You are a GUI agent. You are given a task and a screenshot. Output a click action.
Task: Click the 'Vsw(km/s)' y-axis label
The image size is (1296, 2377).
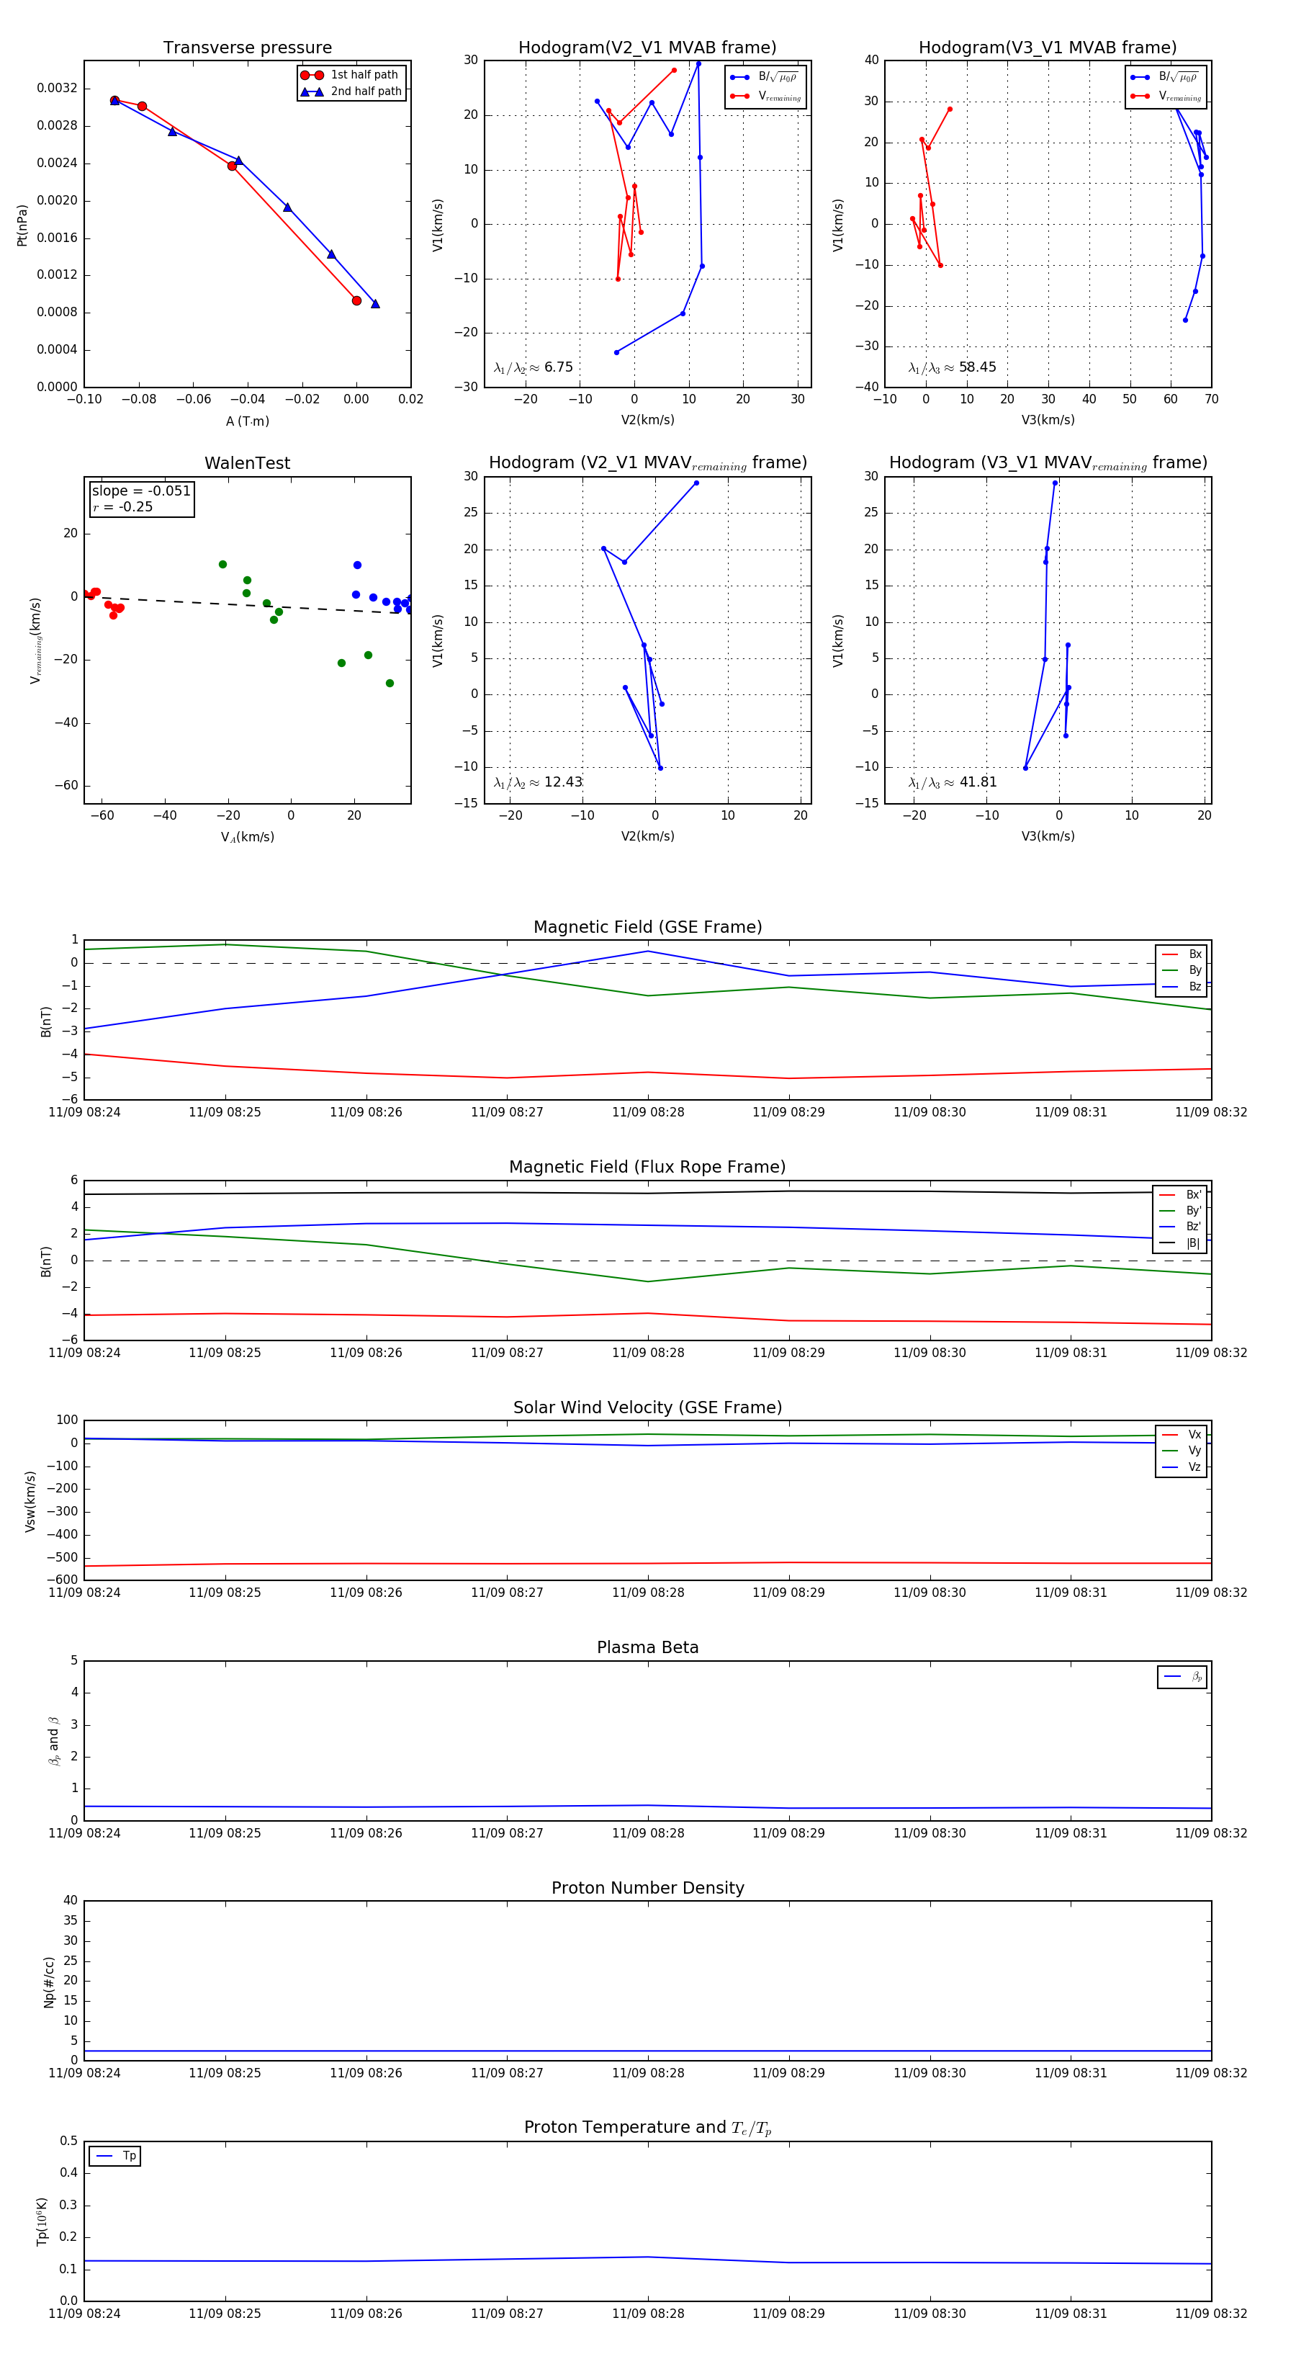[x=30, y=1501]
